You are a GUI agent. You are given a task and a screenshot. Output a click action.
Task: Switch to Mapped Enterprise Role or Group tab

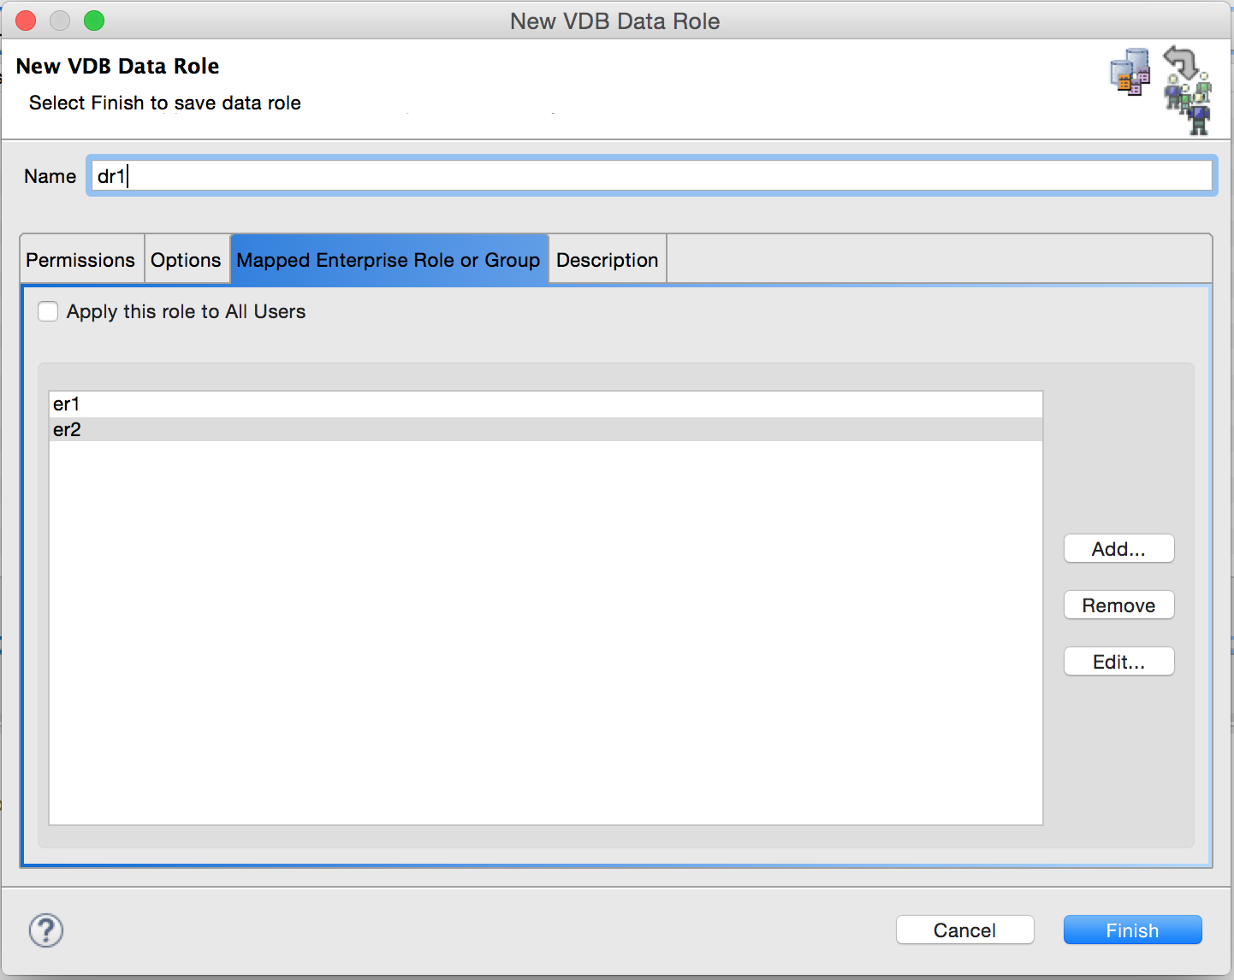click(389, 259)
